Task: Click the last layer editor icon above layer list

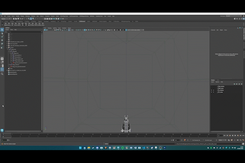Action: point(242,84)
